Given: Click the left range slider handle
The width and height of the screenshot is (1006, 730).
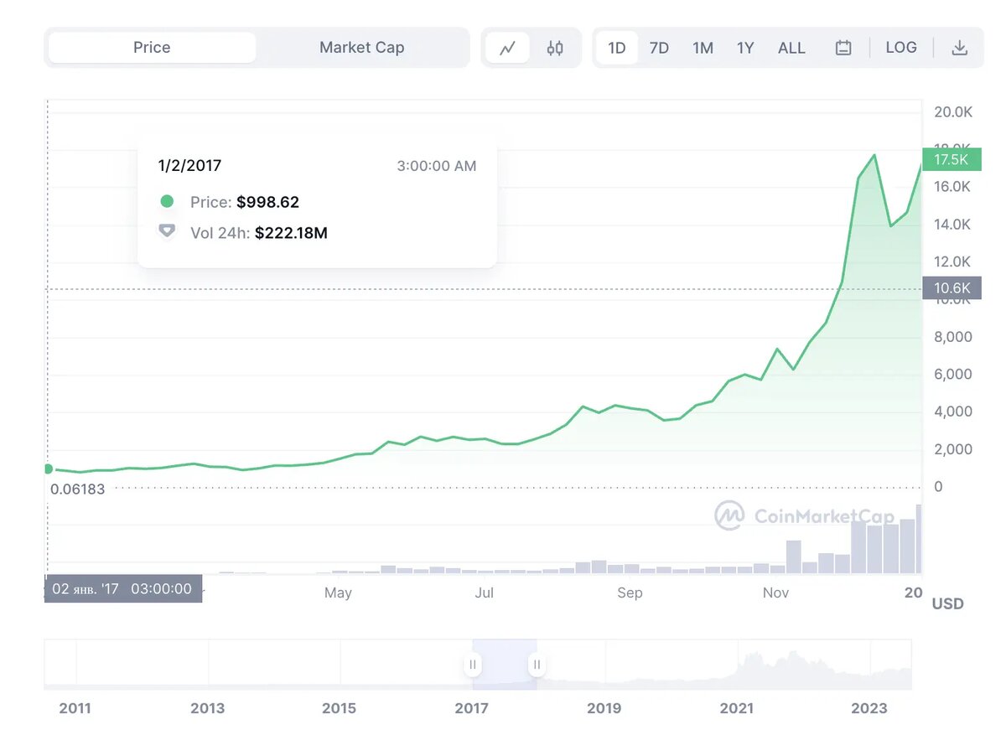Looking at the screenshot, I should [473, 665].
